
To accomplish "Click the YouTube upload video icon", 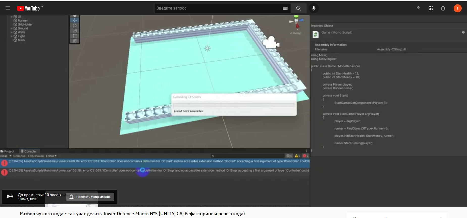I will (419, 8).
